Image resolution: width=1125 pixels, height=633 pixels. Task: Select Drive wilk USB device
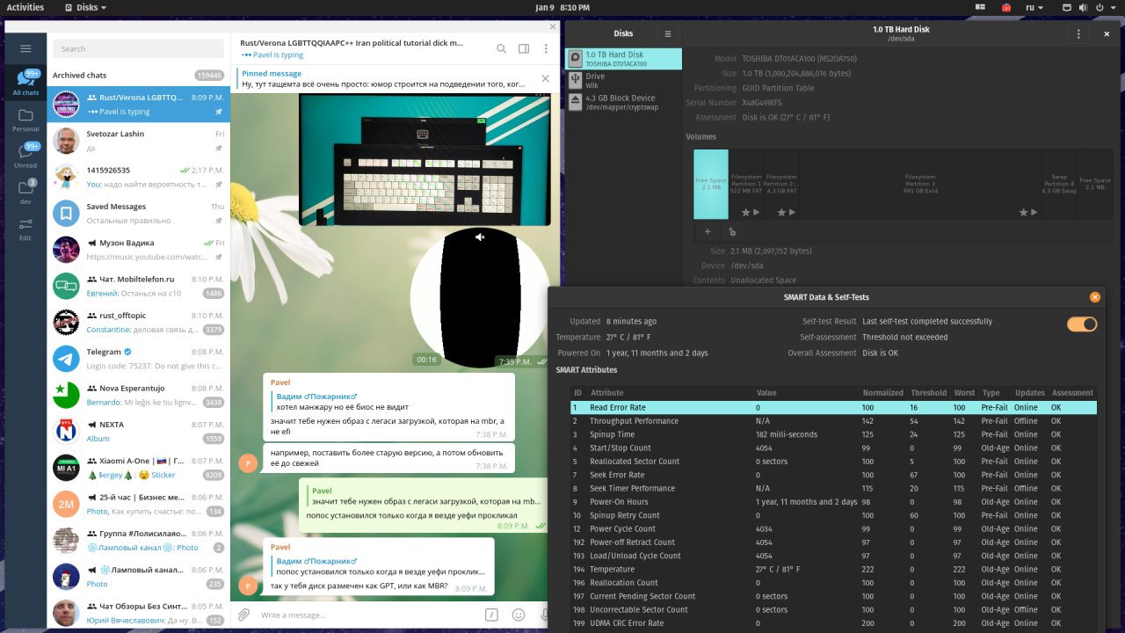pyautogui.click(x=623, y=81)
